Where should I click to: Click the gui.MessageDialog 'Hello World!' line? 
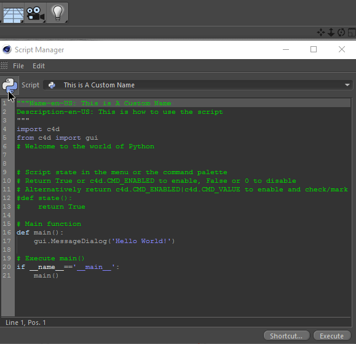[x=104, y=241]
